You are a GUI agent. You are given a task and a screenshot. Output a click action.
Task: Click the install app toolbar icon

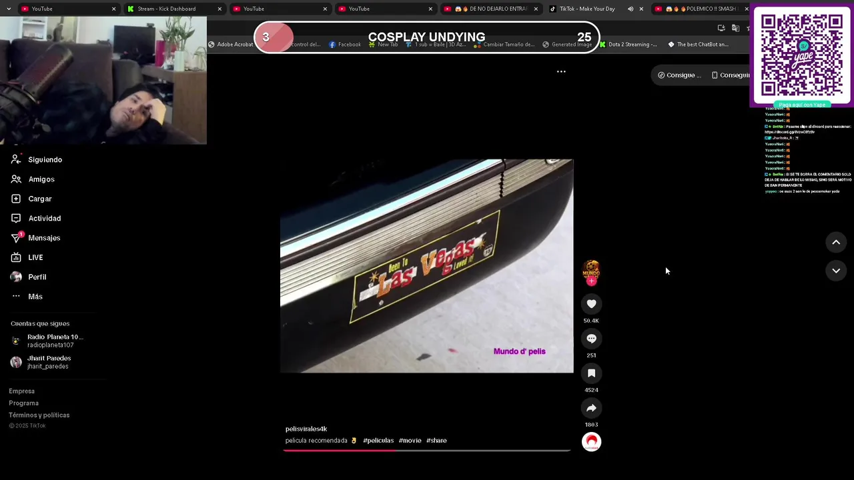point(721,28)
